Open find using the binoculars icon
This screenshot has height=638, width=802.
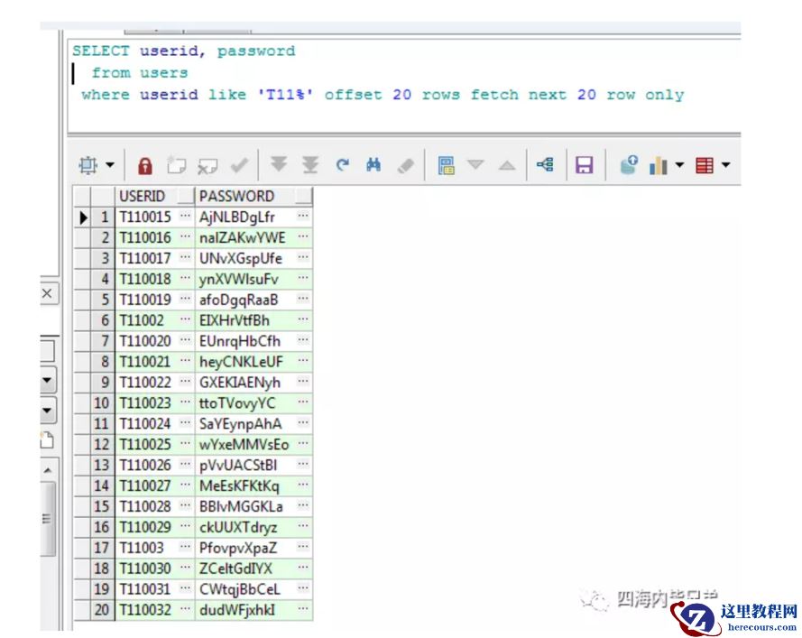point(373,165)
